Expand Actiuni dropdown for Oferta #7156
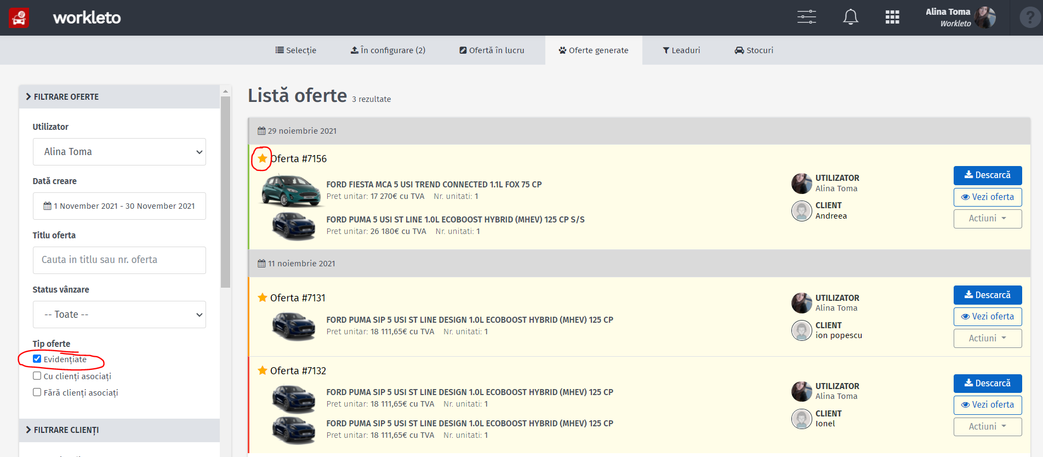This screenshot has width=1043, height=457. [x=988, y=219]
